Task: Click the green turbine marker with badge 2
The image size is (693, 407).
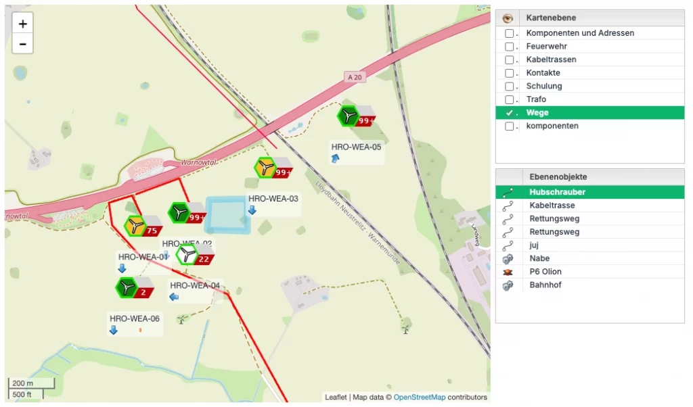Action: click(x=127, y=288)
